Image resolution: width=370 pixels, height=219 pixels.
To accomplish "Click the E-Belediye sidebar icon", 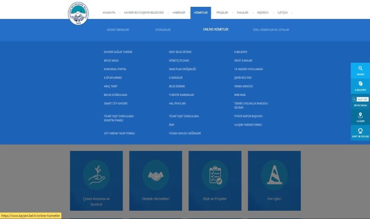I will [360, 86].
